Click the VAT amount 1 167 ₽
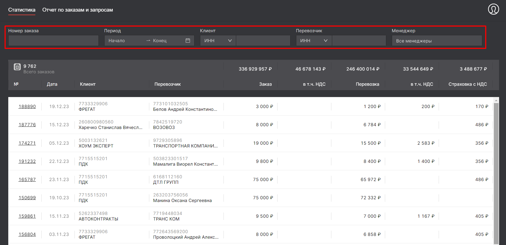Viewport: 506px width, 245px height. pos(426,216)
